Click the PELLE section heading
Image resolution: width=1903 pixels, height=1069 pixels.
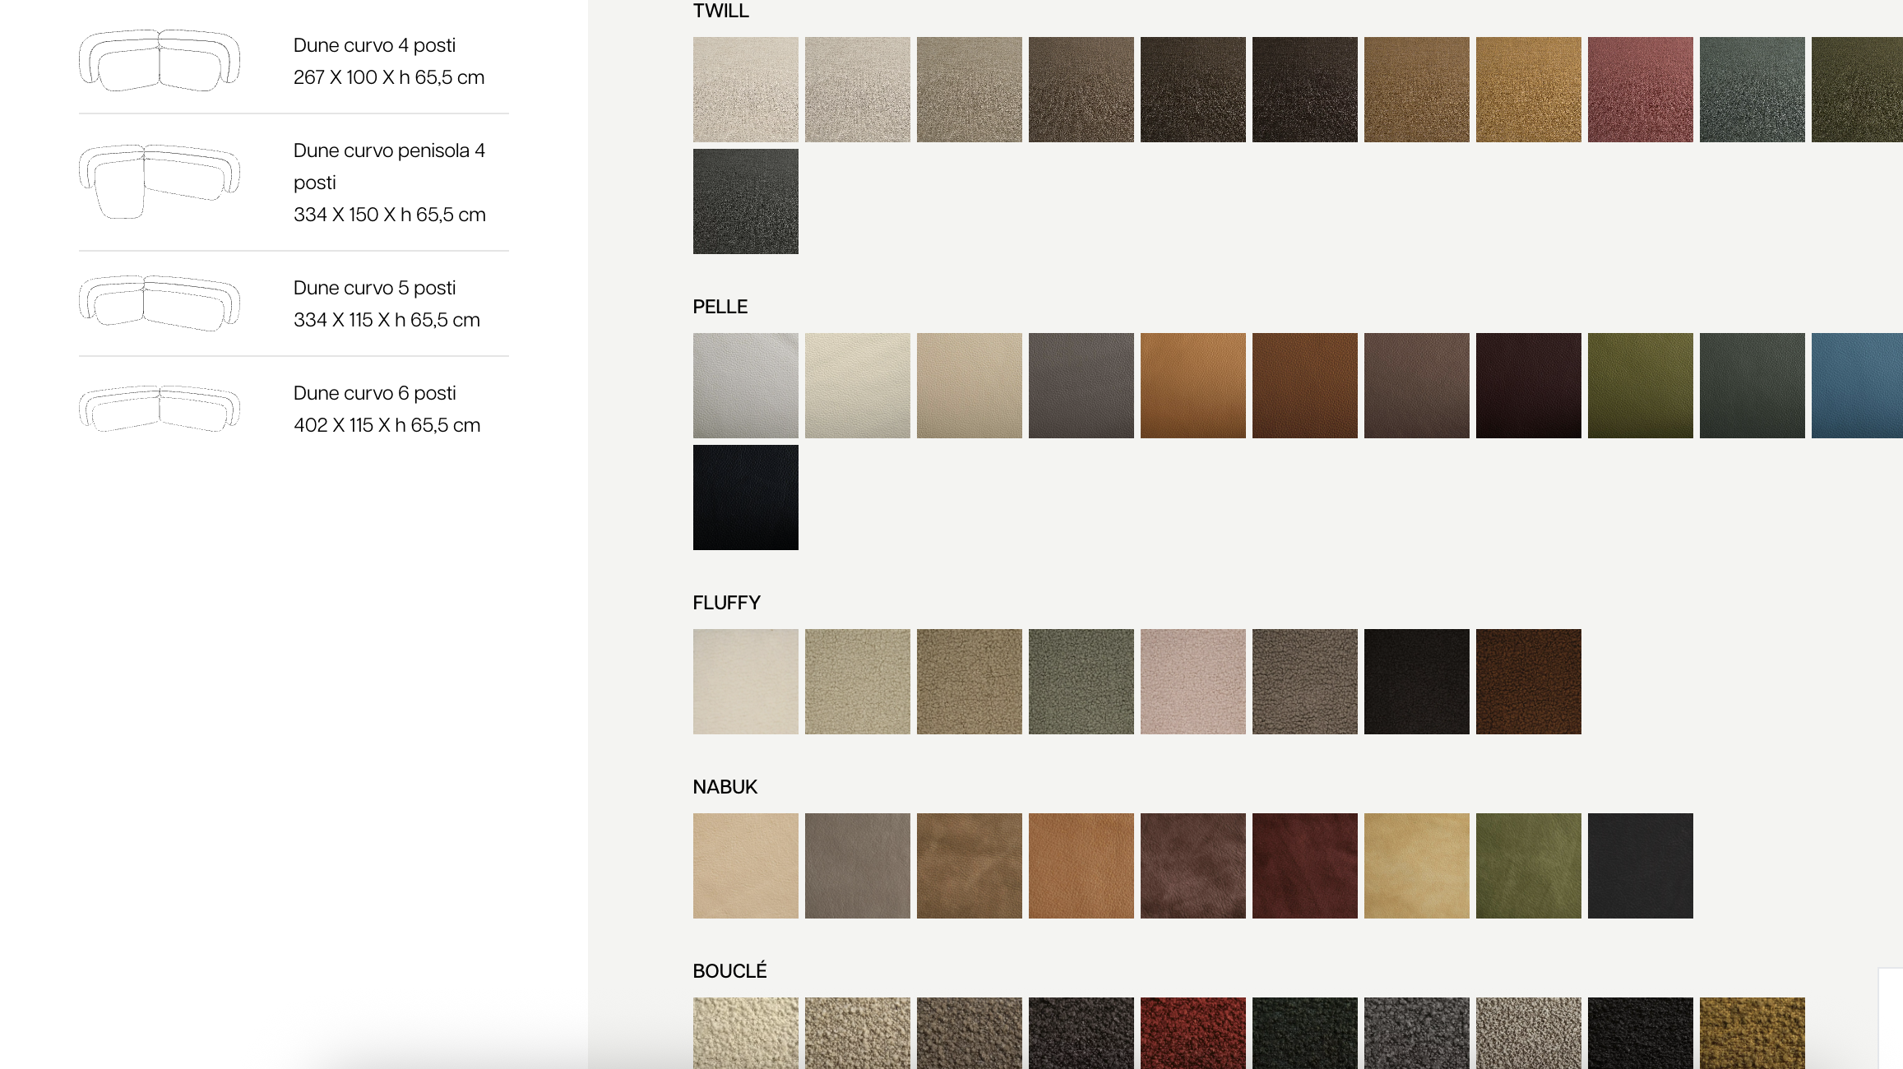coord(720,307)
